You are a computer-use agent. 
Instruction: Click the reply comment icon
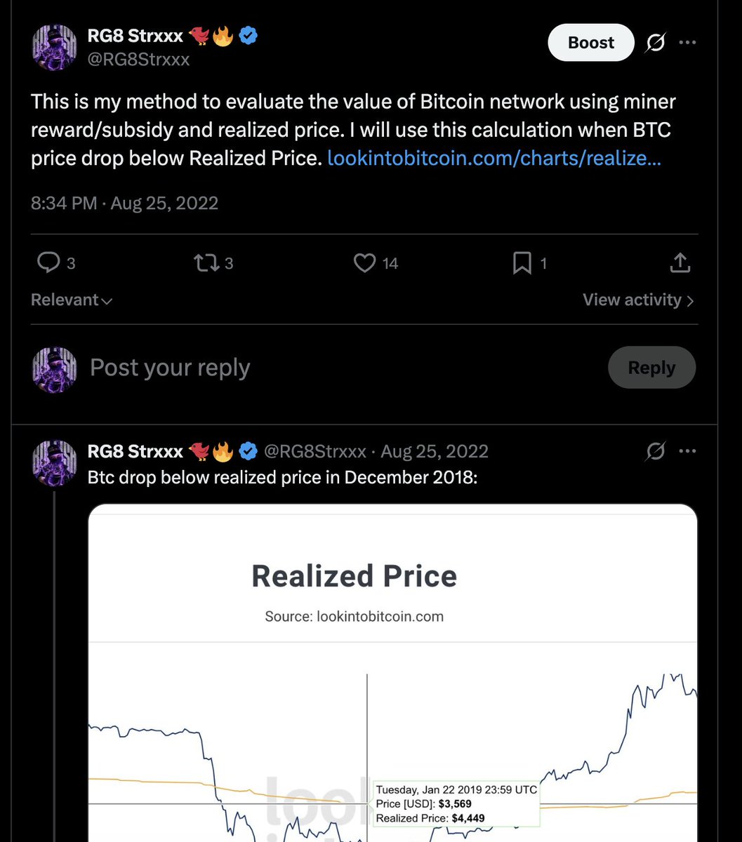click(48, 263)
